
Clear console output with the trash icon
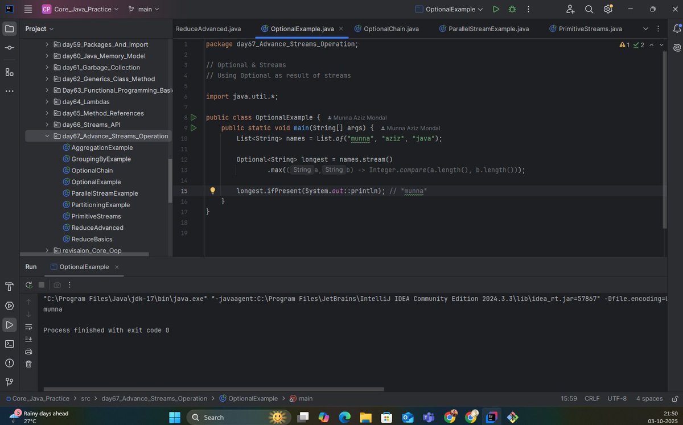coord(28,364)
